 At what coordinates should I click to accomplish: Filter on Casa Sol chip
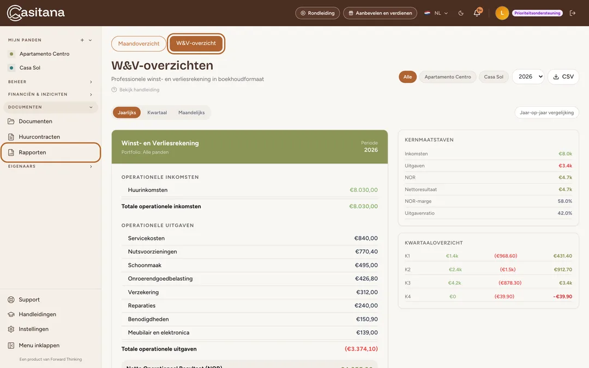click(x=493, y=77)
